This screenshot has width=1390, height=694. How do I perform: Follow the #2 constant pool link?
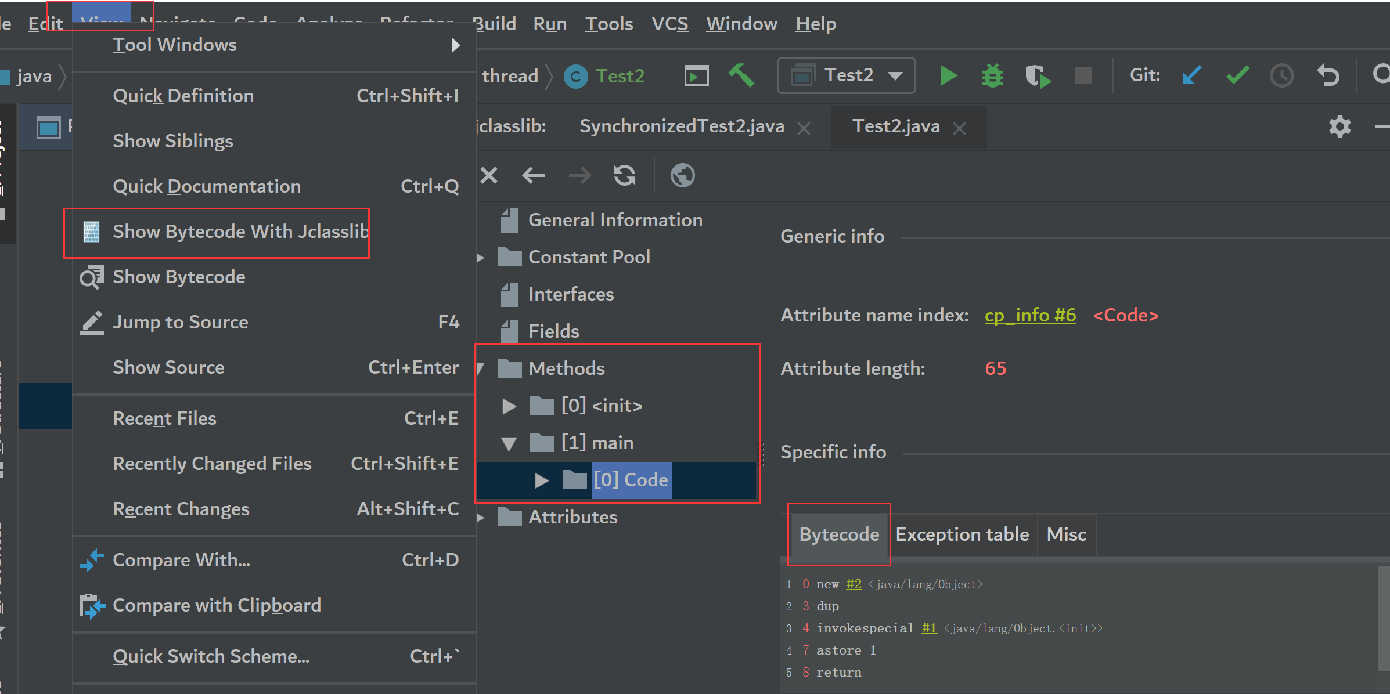pos(854,584)
